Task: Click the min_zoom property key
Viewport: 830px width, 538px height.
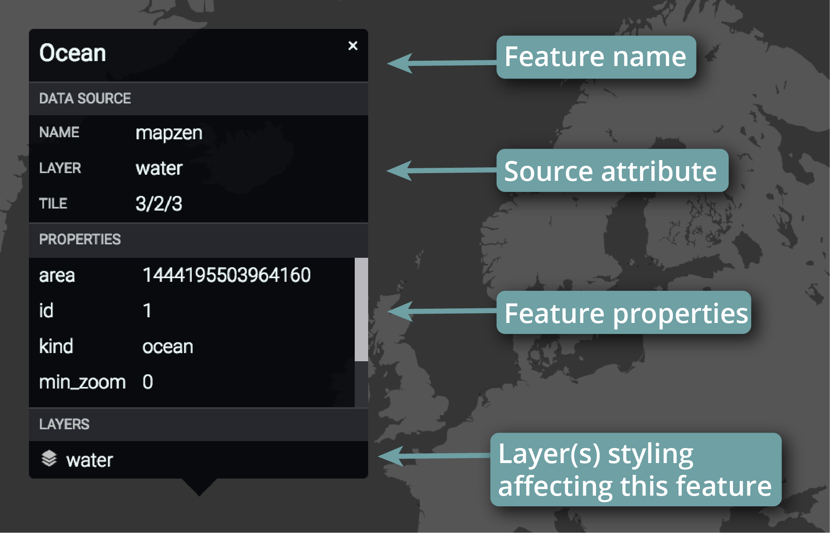Action: coord(82,382)
